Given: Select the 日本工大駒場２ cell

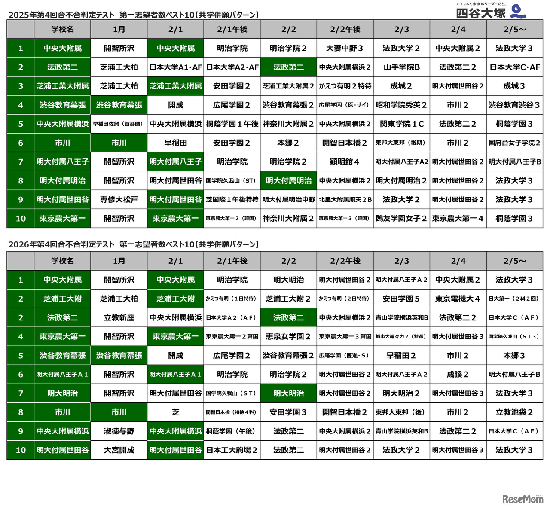Looking at the screenshot, I should click(x=232, y=450).
